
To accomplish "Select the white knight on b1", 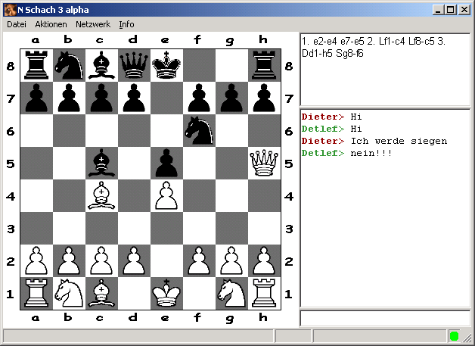I will coord(69,294).
